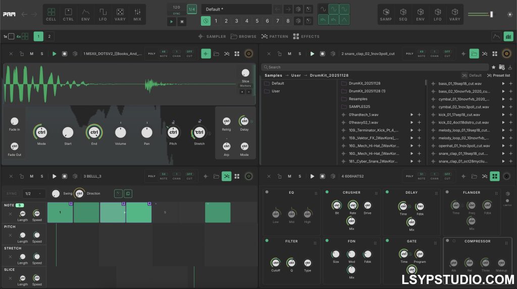Mute cell 1 with its M button
This screenshot has height=289, width=517.
(x=32, y=53)
